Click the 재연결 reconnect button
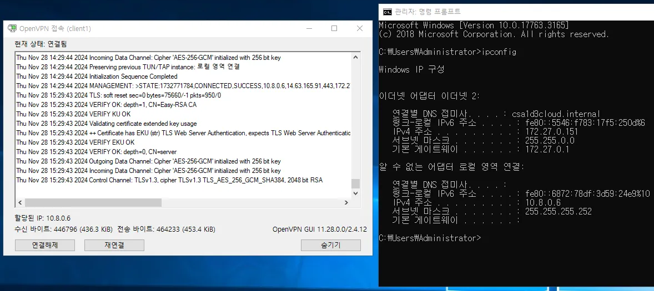This screenshot has height=291, width=654. [114, 245]
